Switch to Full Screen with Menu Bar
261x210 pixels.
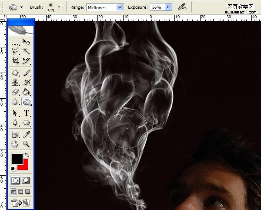[x=20, y=192]
